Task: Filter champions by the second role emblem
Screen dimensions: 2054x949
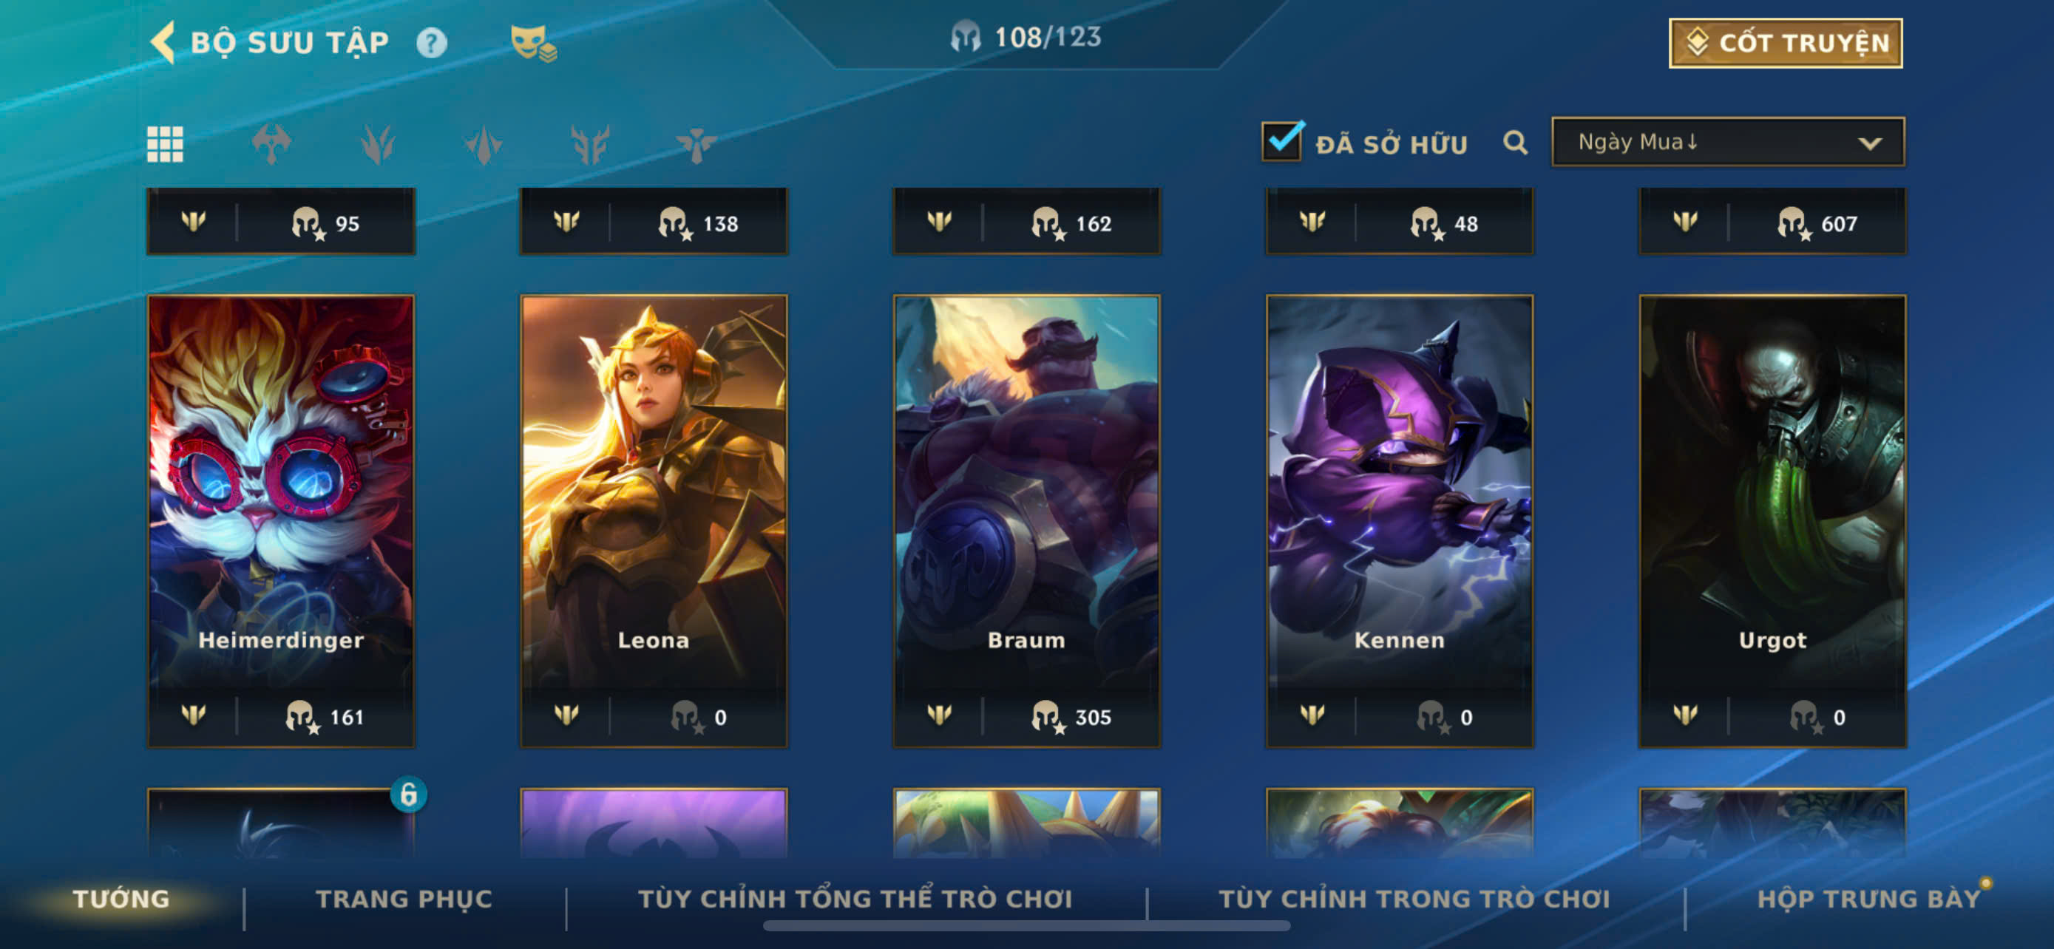Action: [377, 144]
